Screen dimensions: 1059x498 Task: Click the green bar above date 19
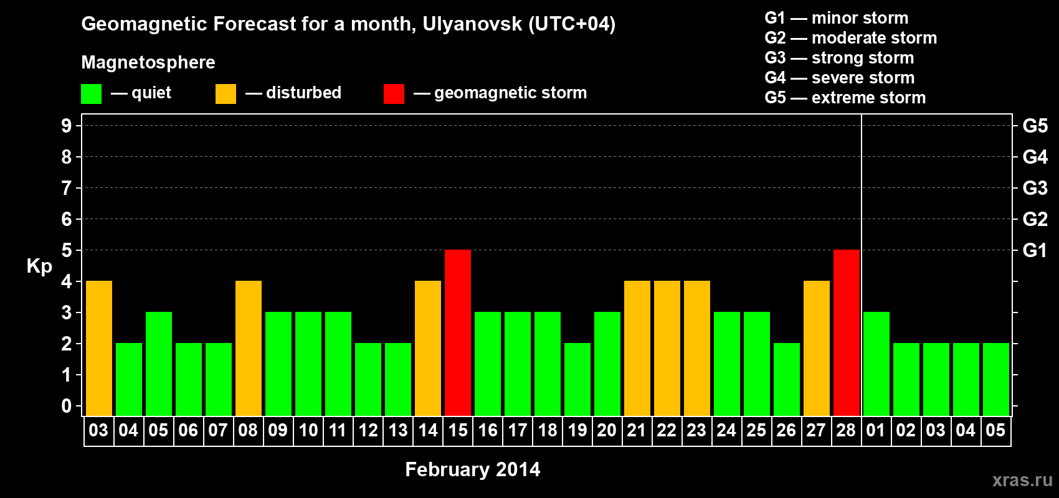[x=577, y=379]
